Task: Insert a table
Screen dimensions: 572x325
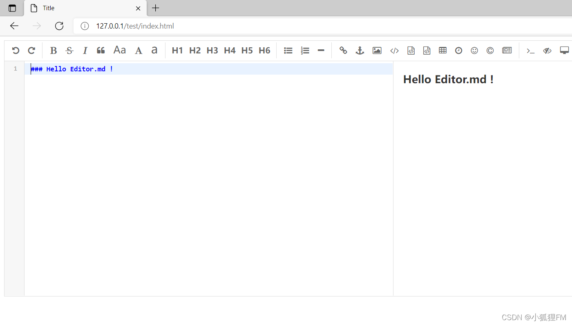Action: pos(442,50)
